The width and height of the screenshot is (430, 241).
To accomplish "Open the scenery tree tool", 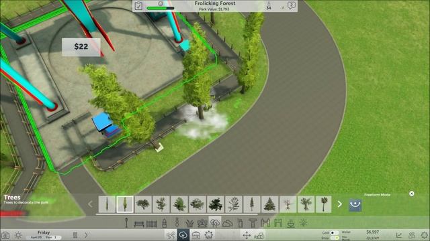I will click(x=183, y=235).
